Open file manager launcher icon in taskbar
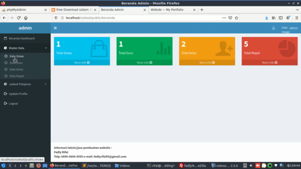301x169 pixels. point(32,166)
